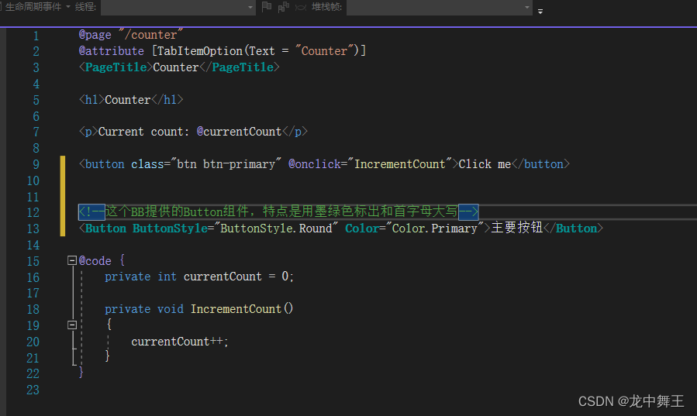This screenshot has width=697, height=416.
Task: Click the flag threads toolbar icon
Action: click(266, 7)
